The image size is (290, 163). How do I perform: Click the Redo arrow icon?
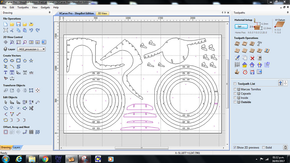click(x=37, y=30)
